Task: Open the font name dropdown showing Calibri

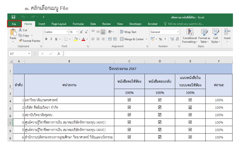Action: pyautogui.click(x=67, y=32)
